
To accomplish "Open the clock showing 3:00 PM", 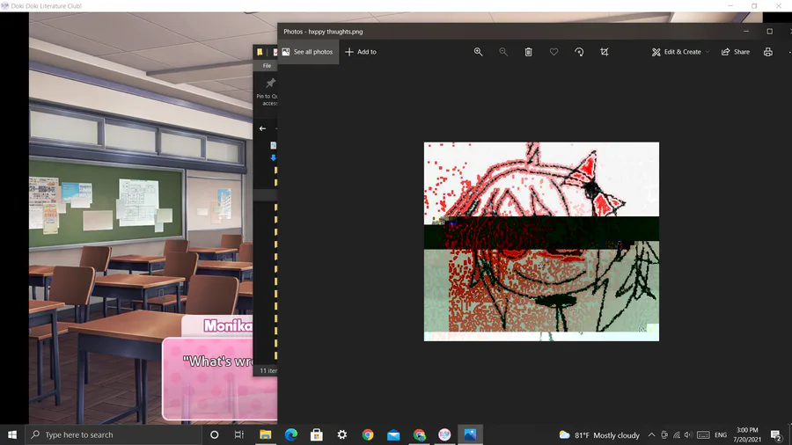I will pos(747,435).
